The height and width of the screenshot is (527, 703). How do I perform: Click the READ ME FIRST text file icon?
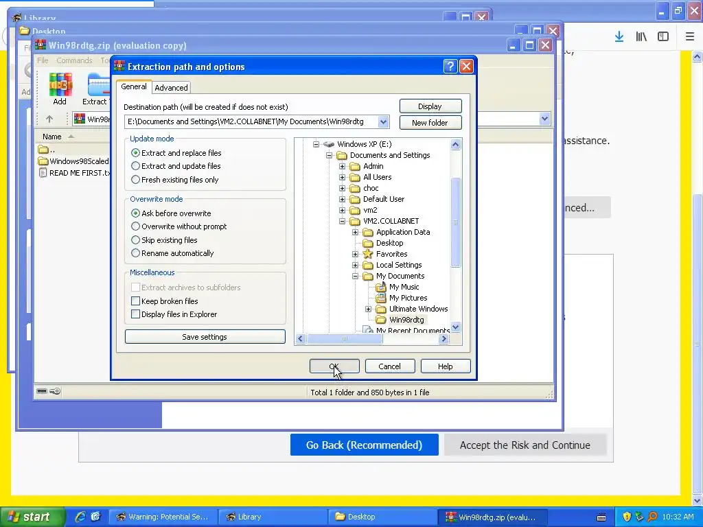tap(43, 172)
